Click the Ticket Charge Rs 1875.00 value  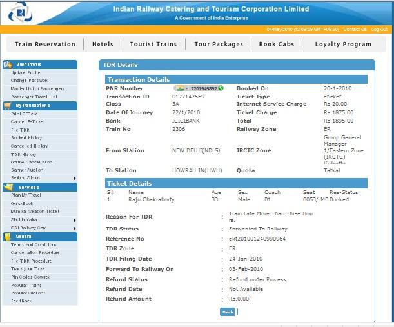coord(339,112)
